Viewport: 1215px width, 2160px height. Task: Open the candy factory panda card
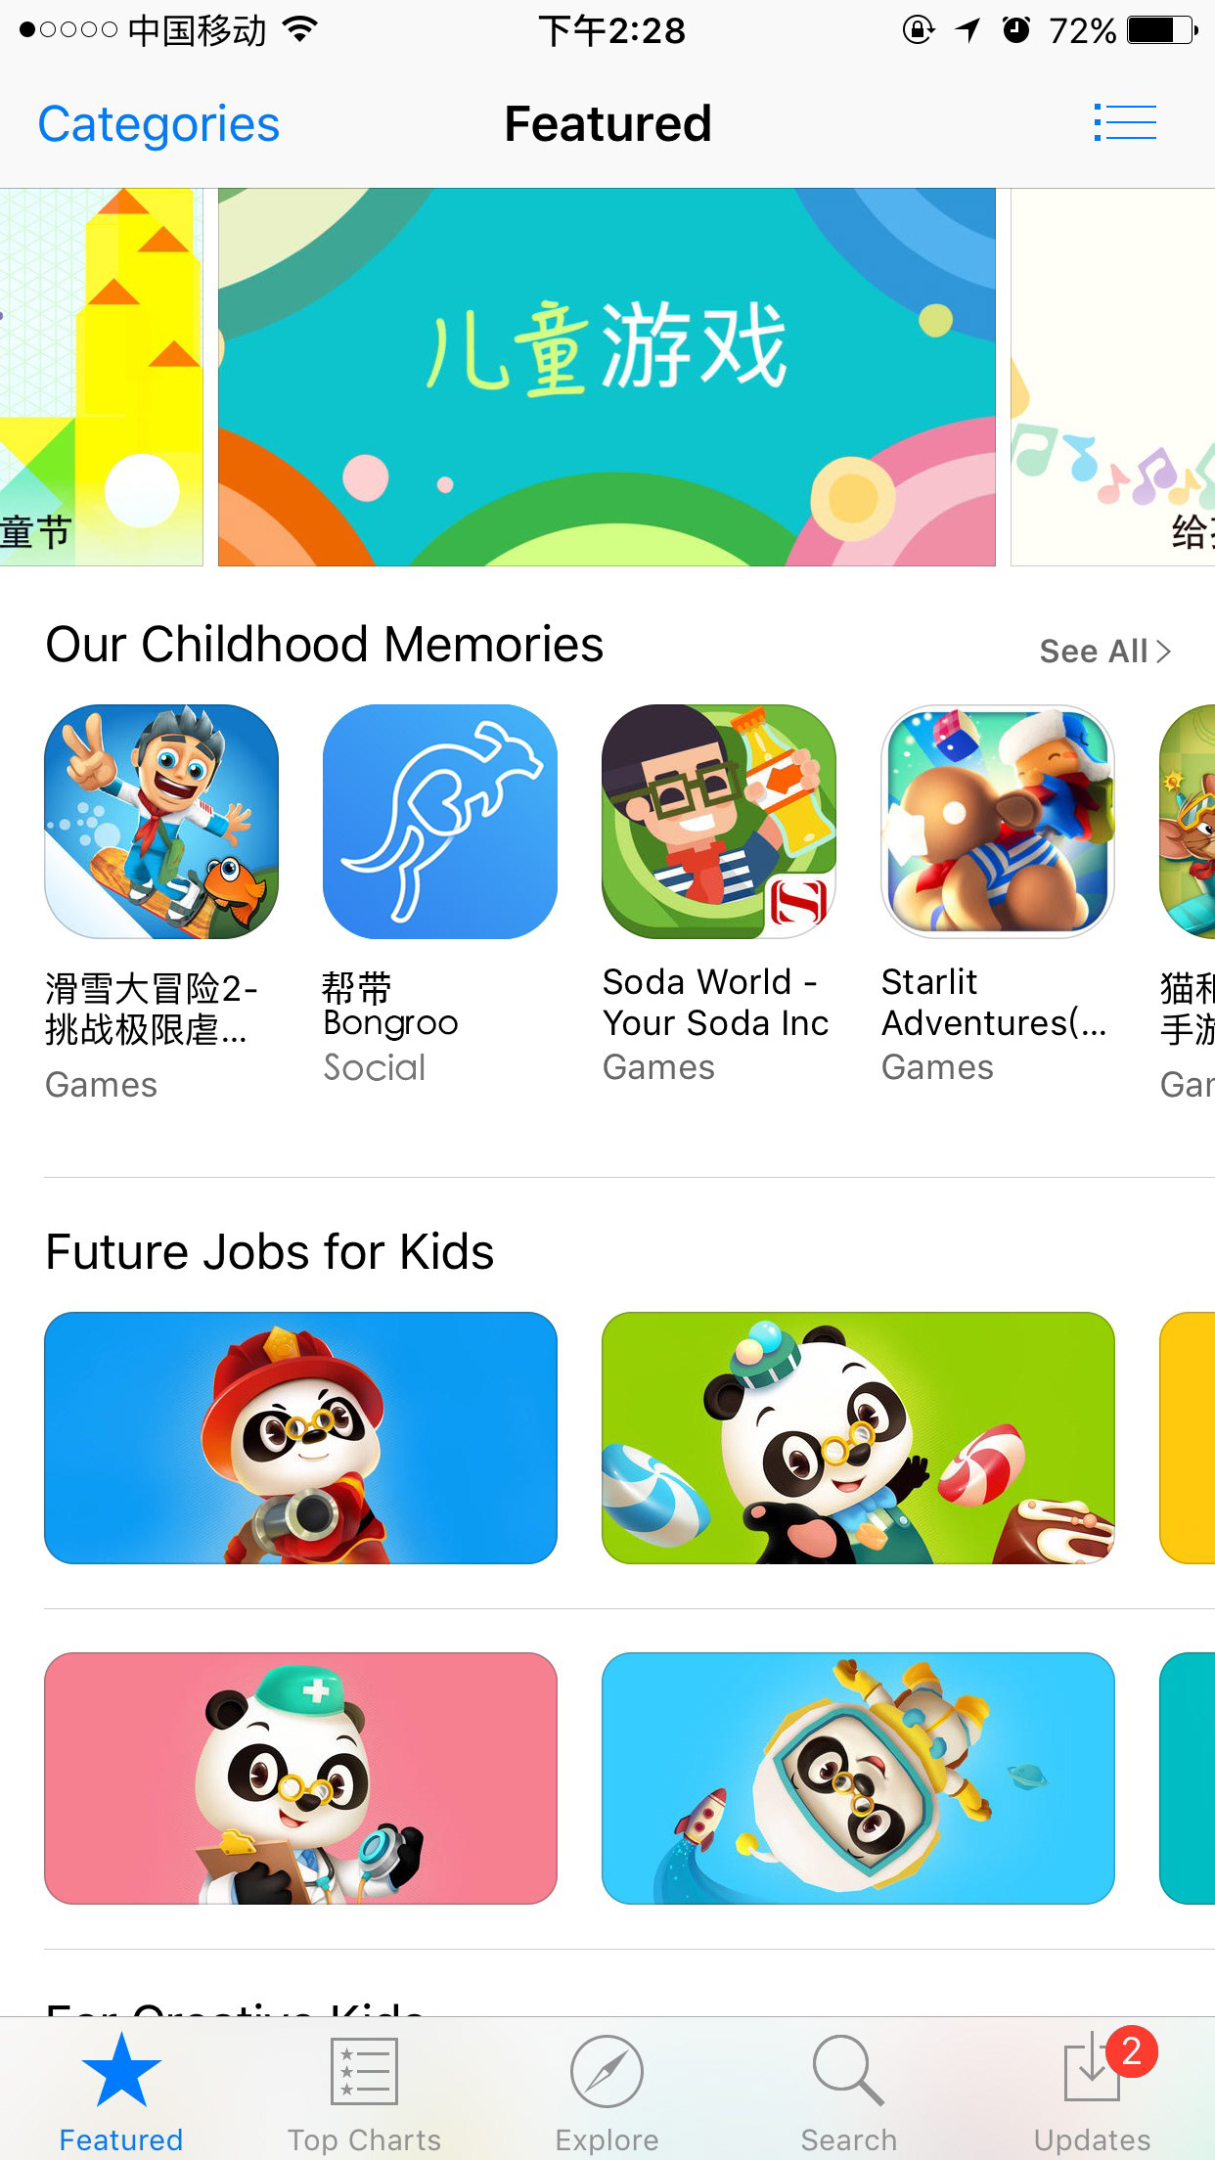pos(858,1438)
